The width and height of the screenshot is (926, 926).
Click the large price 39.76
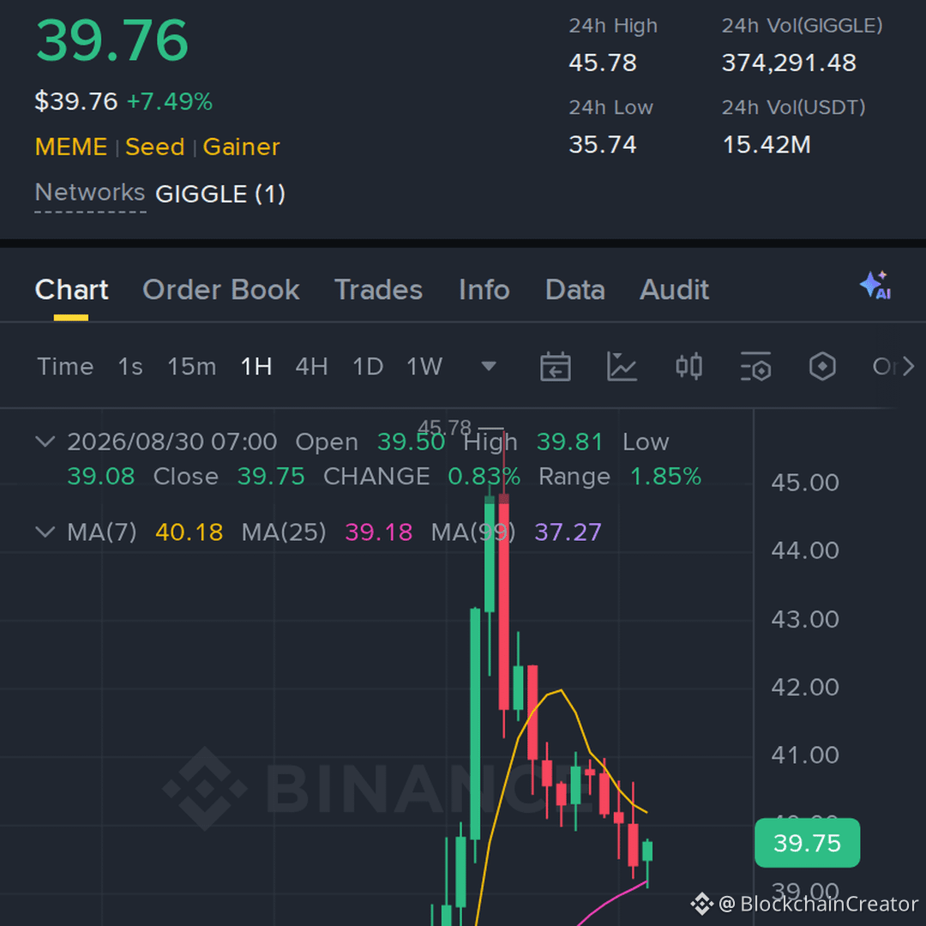pos(112,40)
